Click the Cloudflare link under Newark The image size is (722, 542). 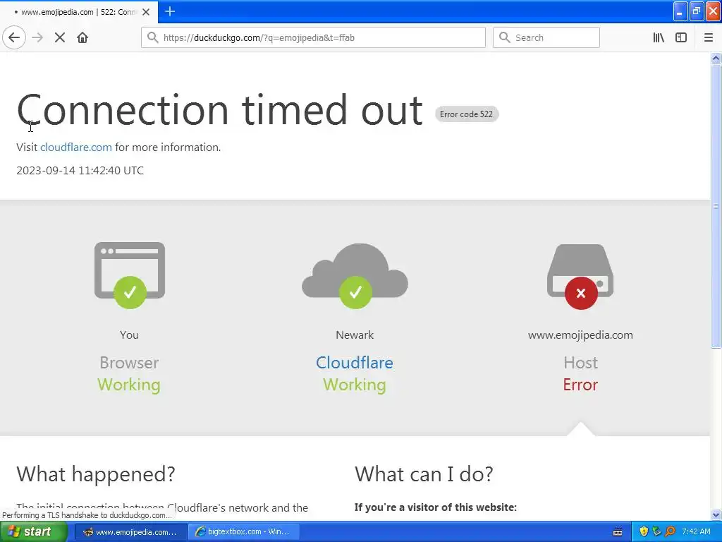coord(355,363)
